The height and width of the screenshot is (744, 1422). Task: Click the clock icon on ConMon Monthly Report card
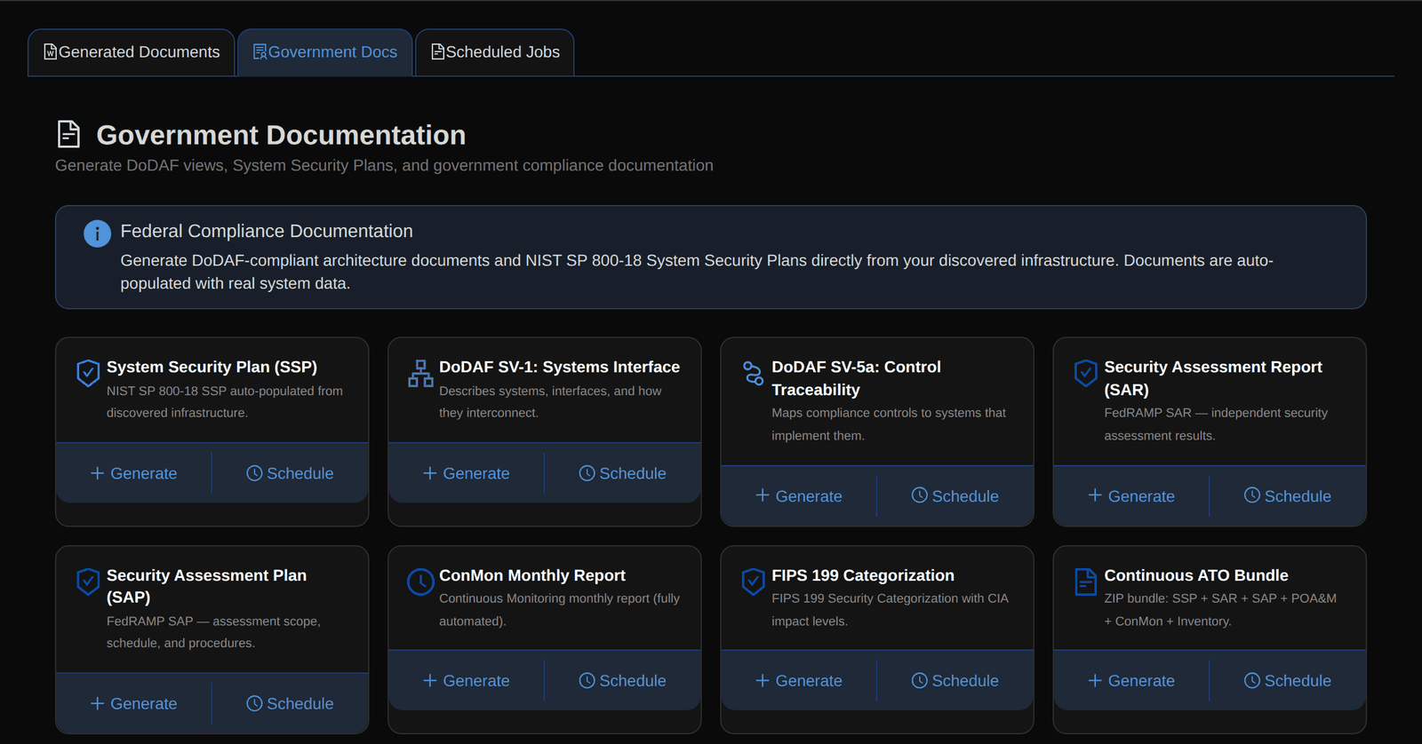420,582
